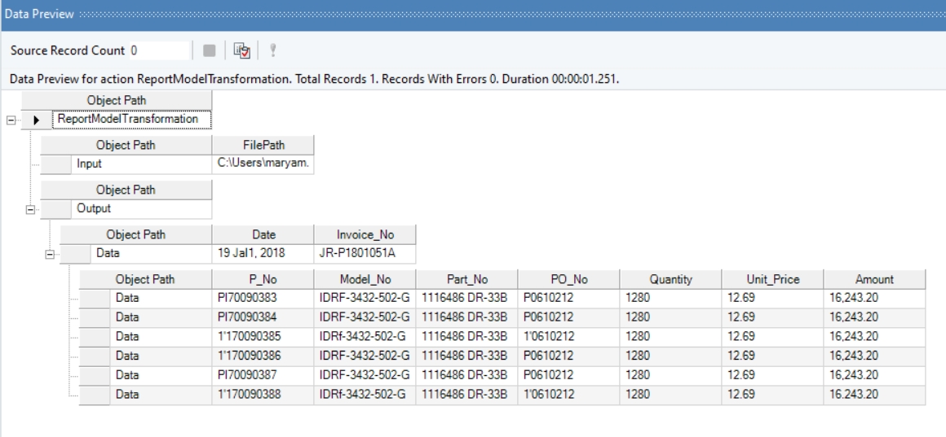This screenshot has height=437, width=946.
Task: Click the exclamation mark errors icon
Action: click(272, 50)
